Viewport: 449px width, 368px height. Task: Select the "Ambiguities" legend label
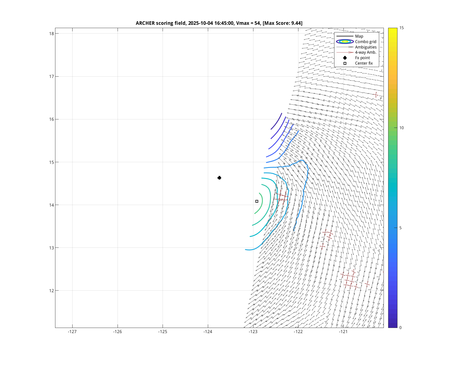pos(366,47)
